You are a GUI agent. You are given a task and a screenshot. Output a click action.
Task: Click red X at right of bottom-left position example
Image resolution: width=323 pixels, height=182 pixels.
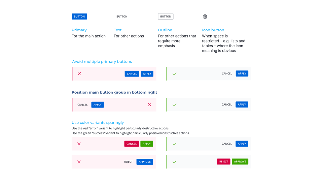149,104
